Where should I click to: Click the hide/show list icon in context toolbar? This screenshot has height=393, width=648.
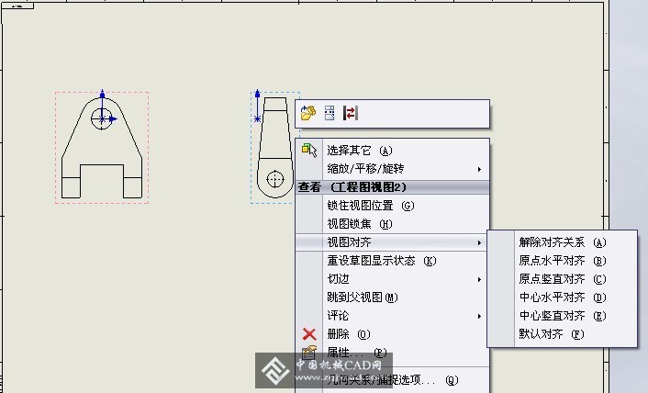(x=330, y=113)
